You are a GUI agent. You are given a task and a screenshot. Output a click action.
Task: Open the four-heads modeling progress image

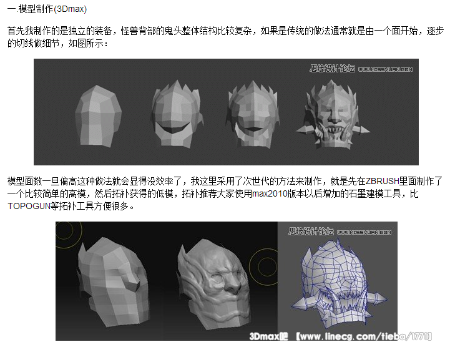click(x=226, y=112)
